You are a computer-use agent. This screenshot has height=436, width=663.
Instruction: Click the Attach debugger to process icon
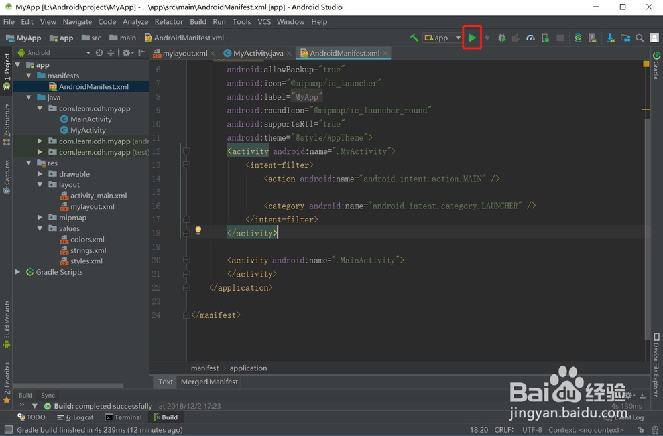pos(546,38)
